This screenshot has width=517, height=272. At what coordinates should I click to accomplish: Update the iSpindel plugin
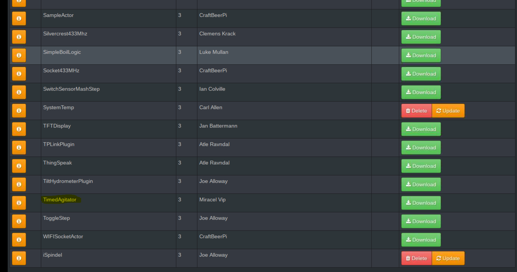click(x=448, y=258)
